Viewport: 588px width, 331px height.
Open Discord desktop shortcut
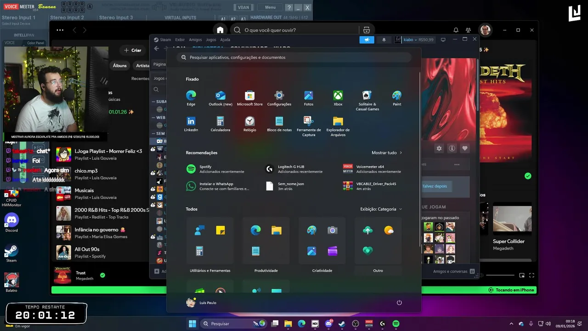(x=11, y=223)
